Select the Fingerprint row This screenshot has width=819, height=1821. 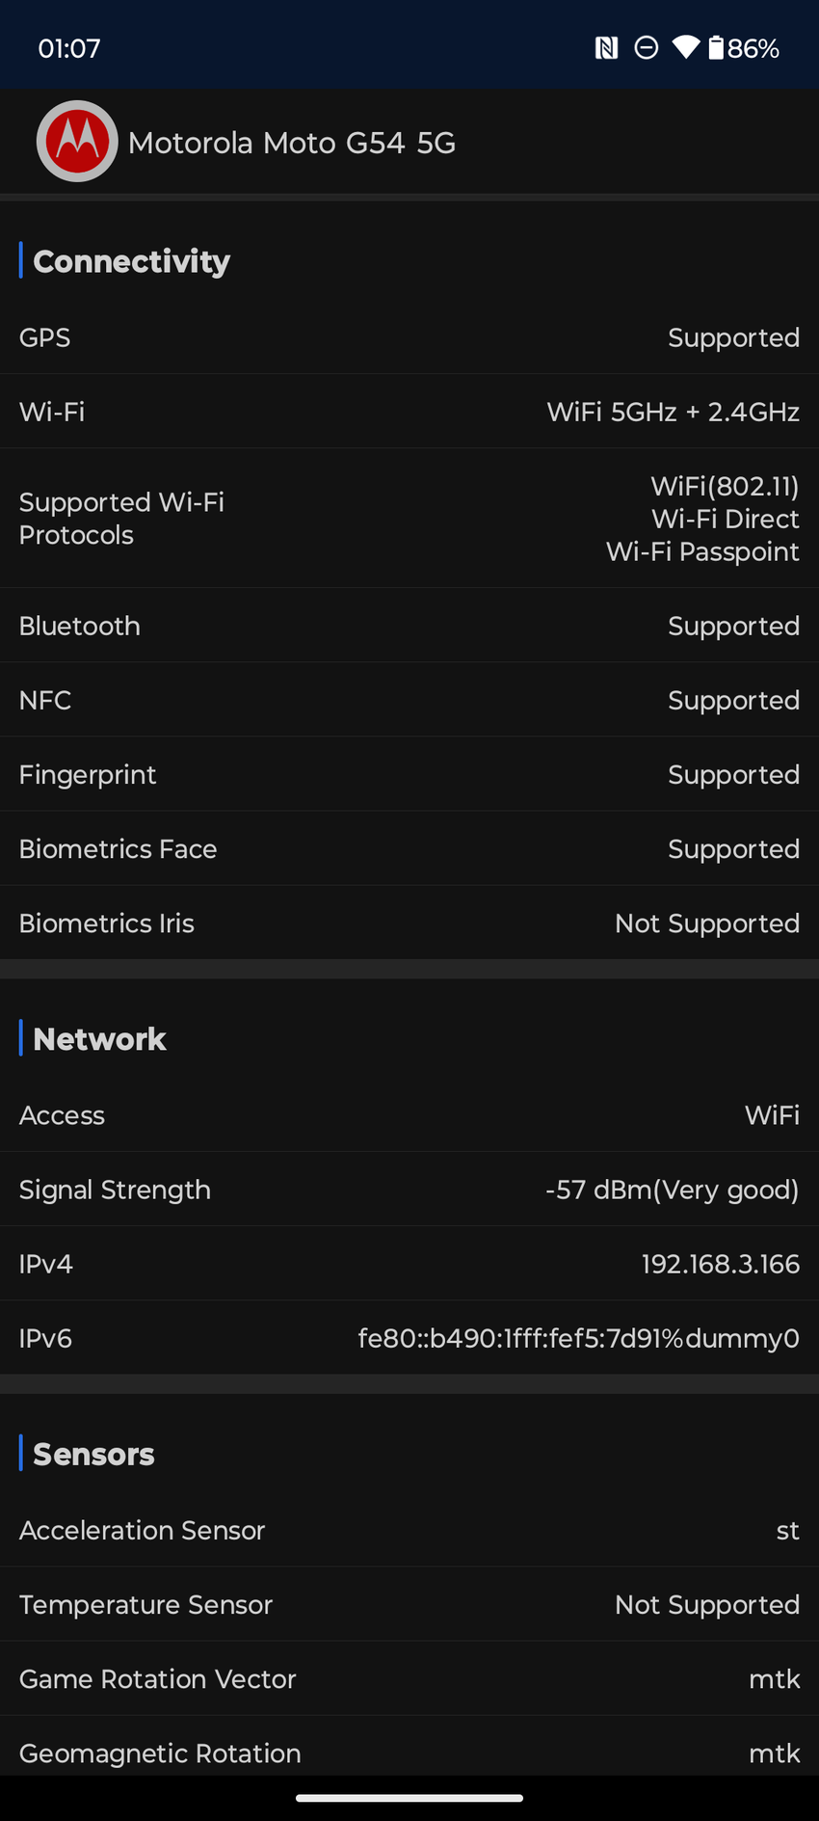409,774
